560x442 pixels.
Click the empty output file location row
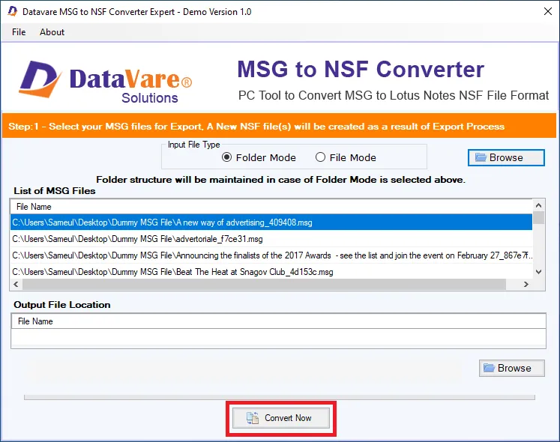tap(279, 338)
